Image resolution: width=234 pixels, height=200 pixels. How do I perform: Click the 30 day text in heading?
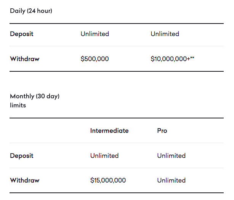tap(47, 96)
